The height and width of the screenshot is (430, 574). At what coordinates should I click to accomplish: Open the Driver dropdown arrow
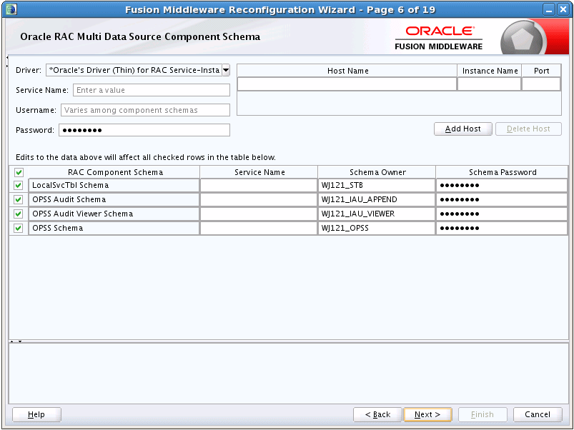(x=226, y=70)
